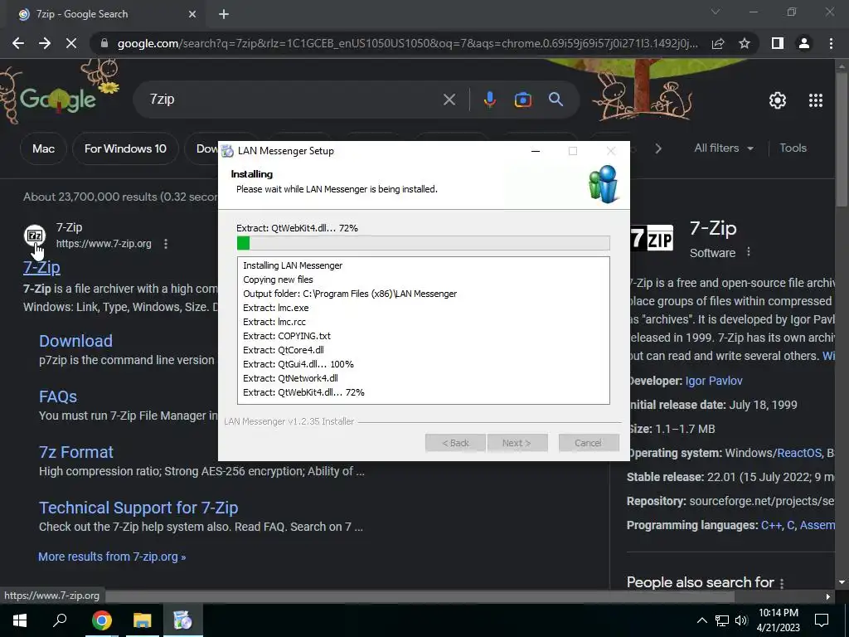Click the 7-Zip logo thumbnail in panel
The image size is (849, 637).
point(653,238)
